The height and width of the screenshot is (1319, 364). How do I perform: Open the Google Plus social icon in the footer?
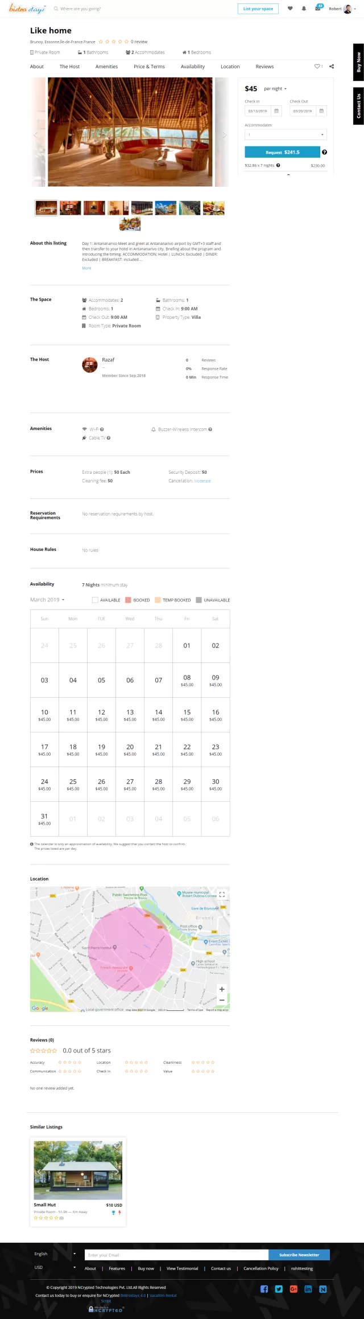(293, 1289)
